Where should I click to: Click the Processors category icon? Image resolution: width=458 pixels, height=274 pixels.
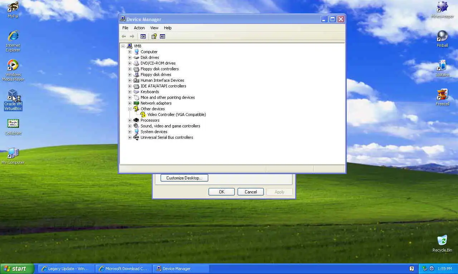pos(136,120)
